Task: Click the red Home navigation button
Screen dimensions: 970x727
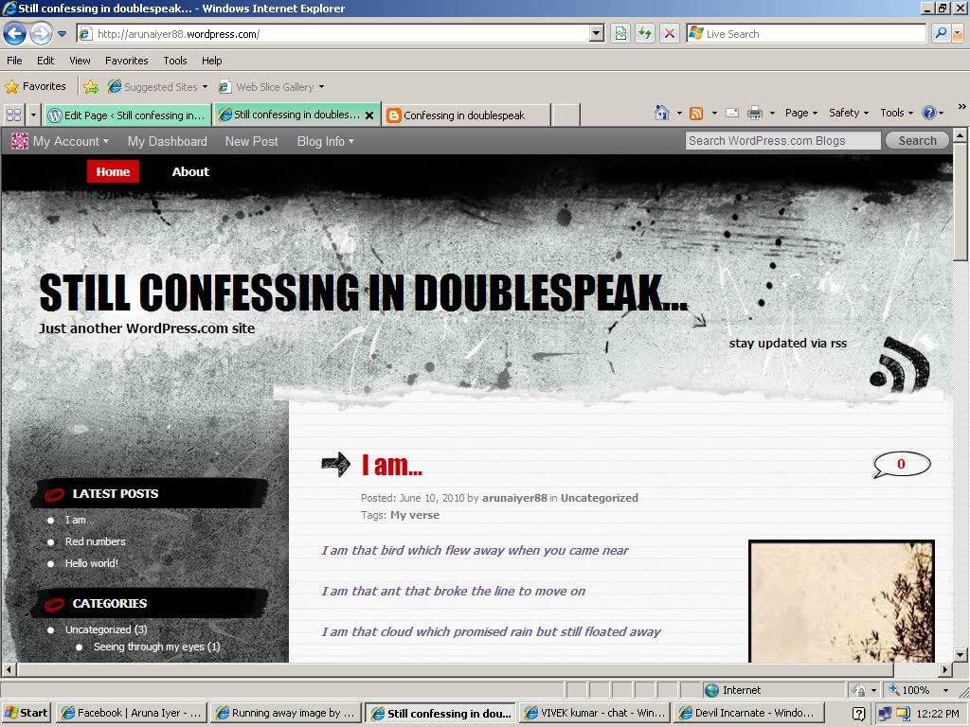Action: (114, 172)
